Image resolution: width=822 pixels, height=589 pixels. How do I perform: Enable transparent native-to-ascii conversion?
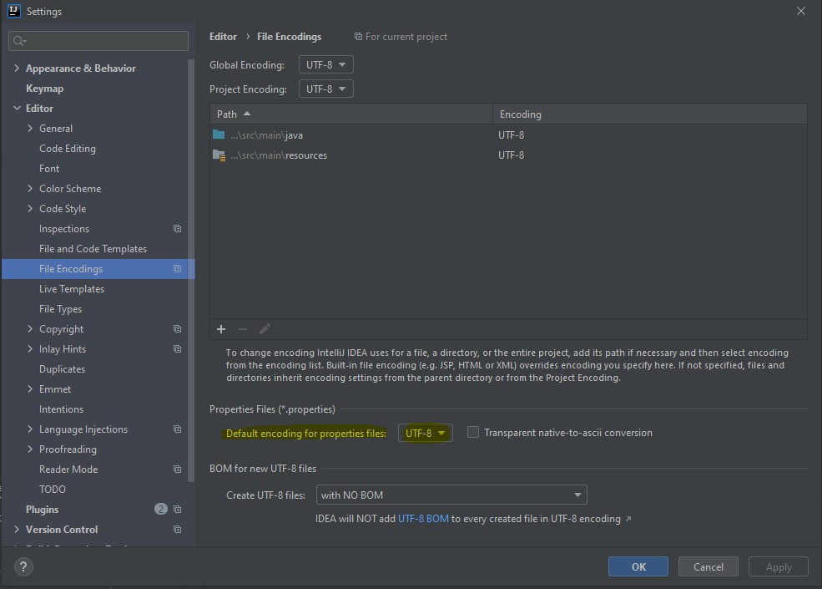473,433
